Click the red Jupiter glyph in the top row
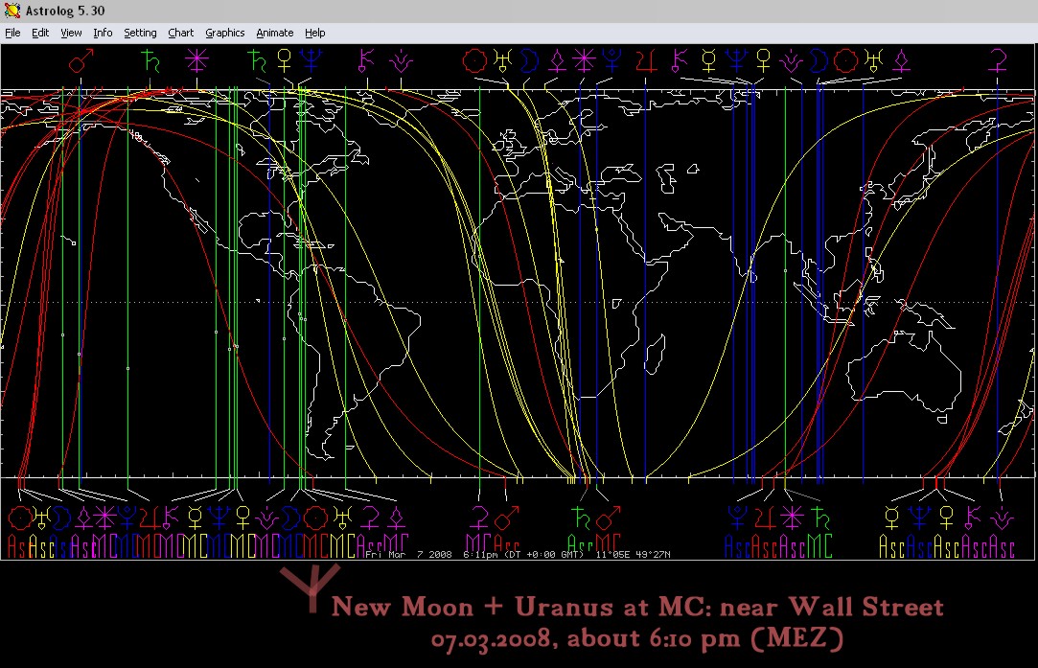 [x=645, y=61]
